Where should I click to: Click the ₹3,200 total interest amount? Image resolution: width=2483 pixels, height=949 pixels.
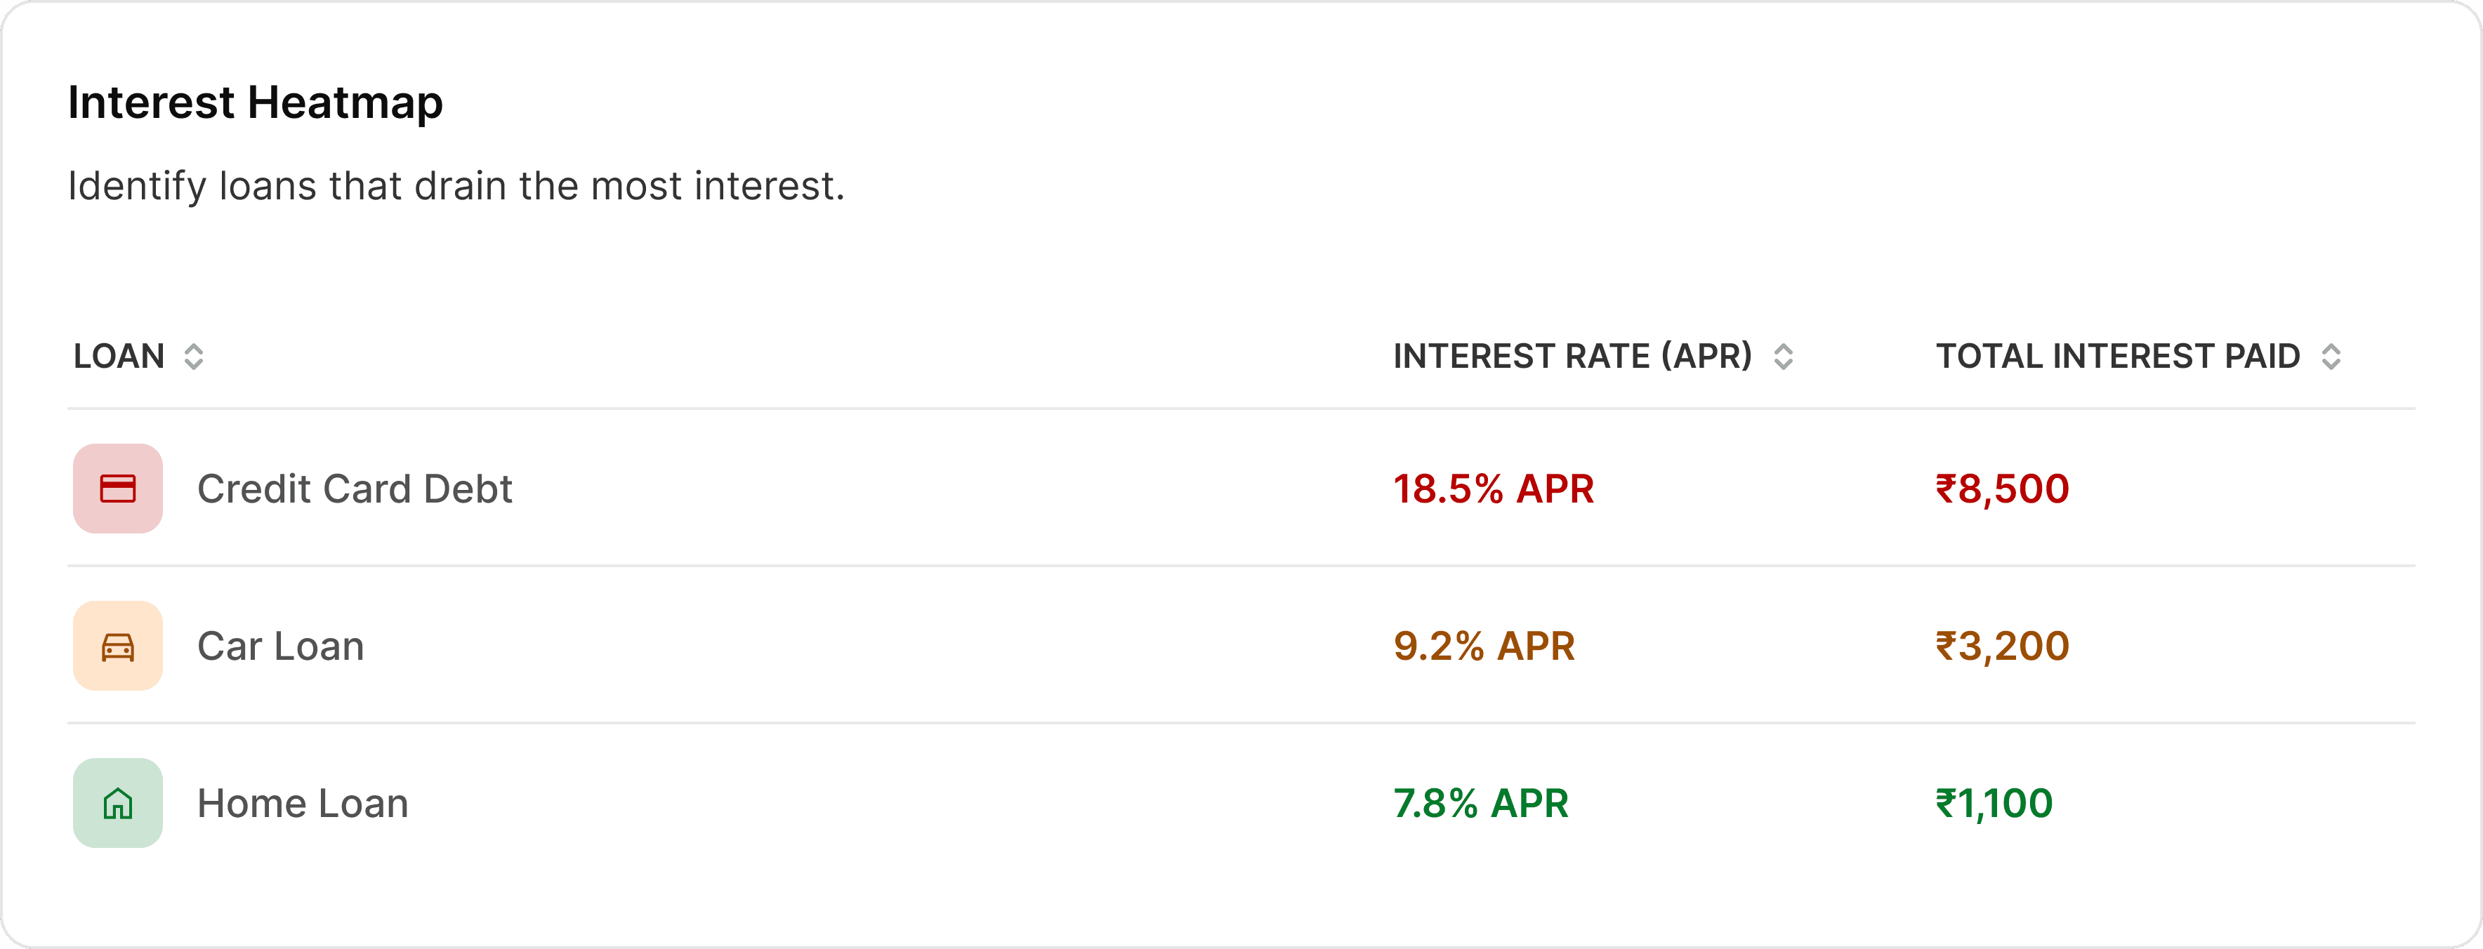coord(2002,646)
